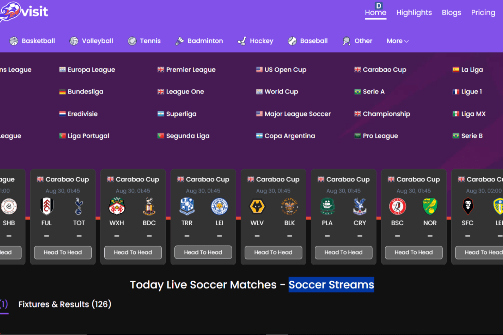Select the Baseball icon
Viewport: 503px width, 335px height.
pos(292,41)
